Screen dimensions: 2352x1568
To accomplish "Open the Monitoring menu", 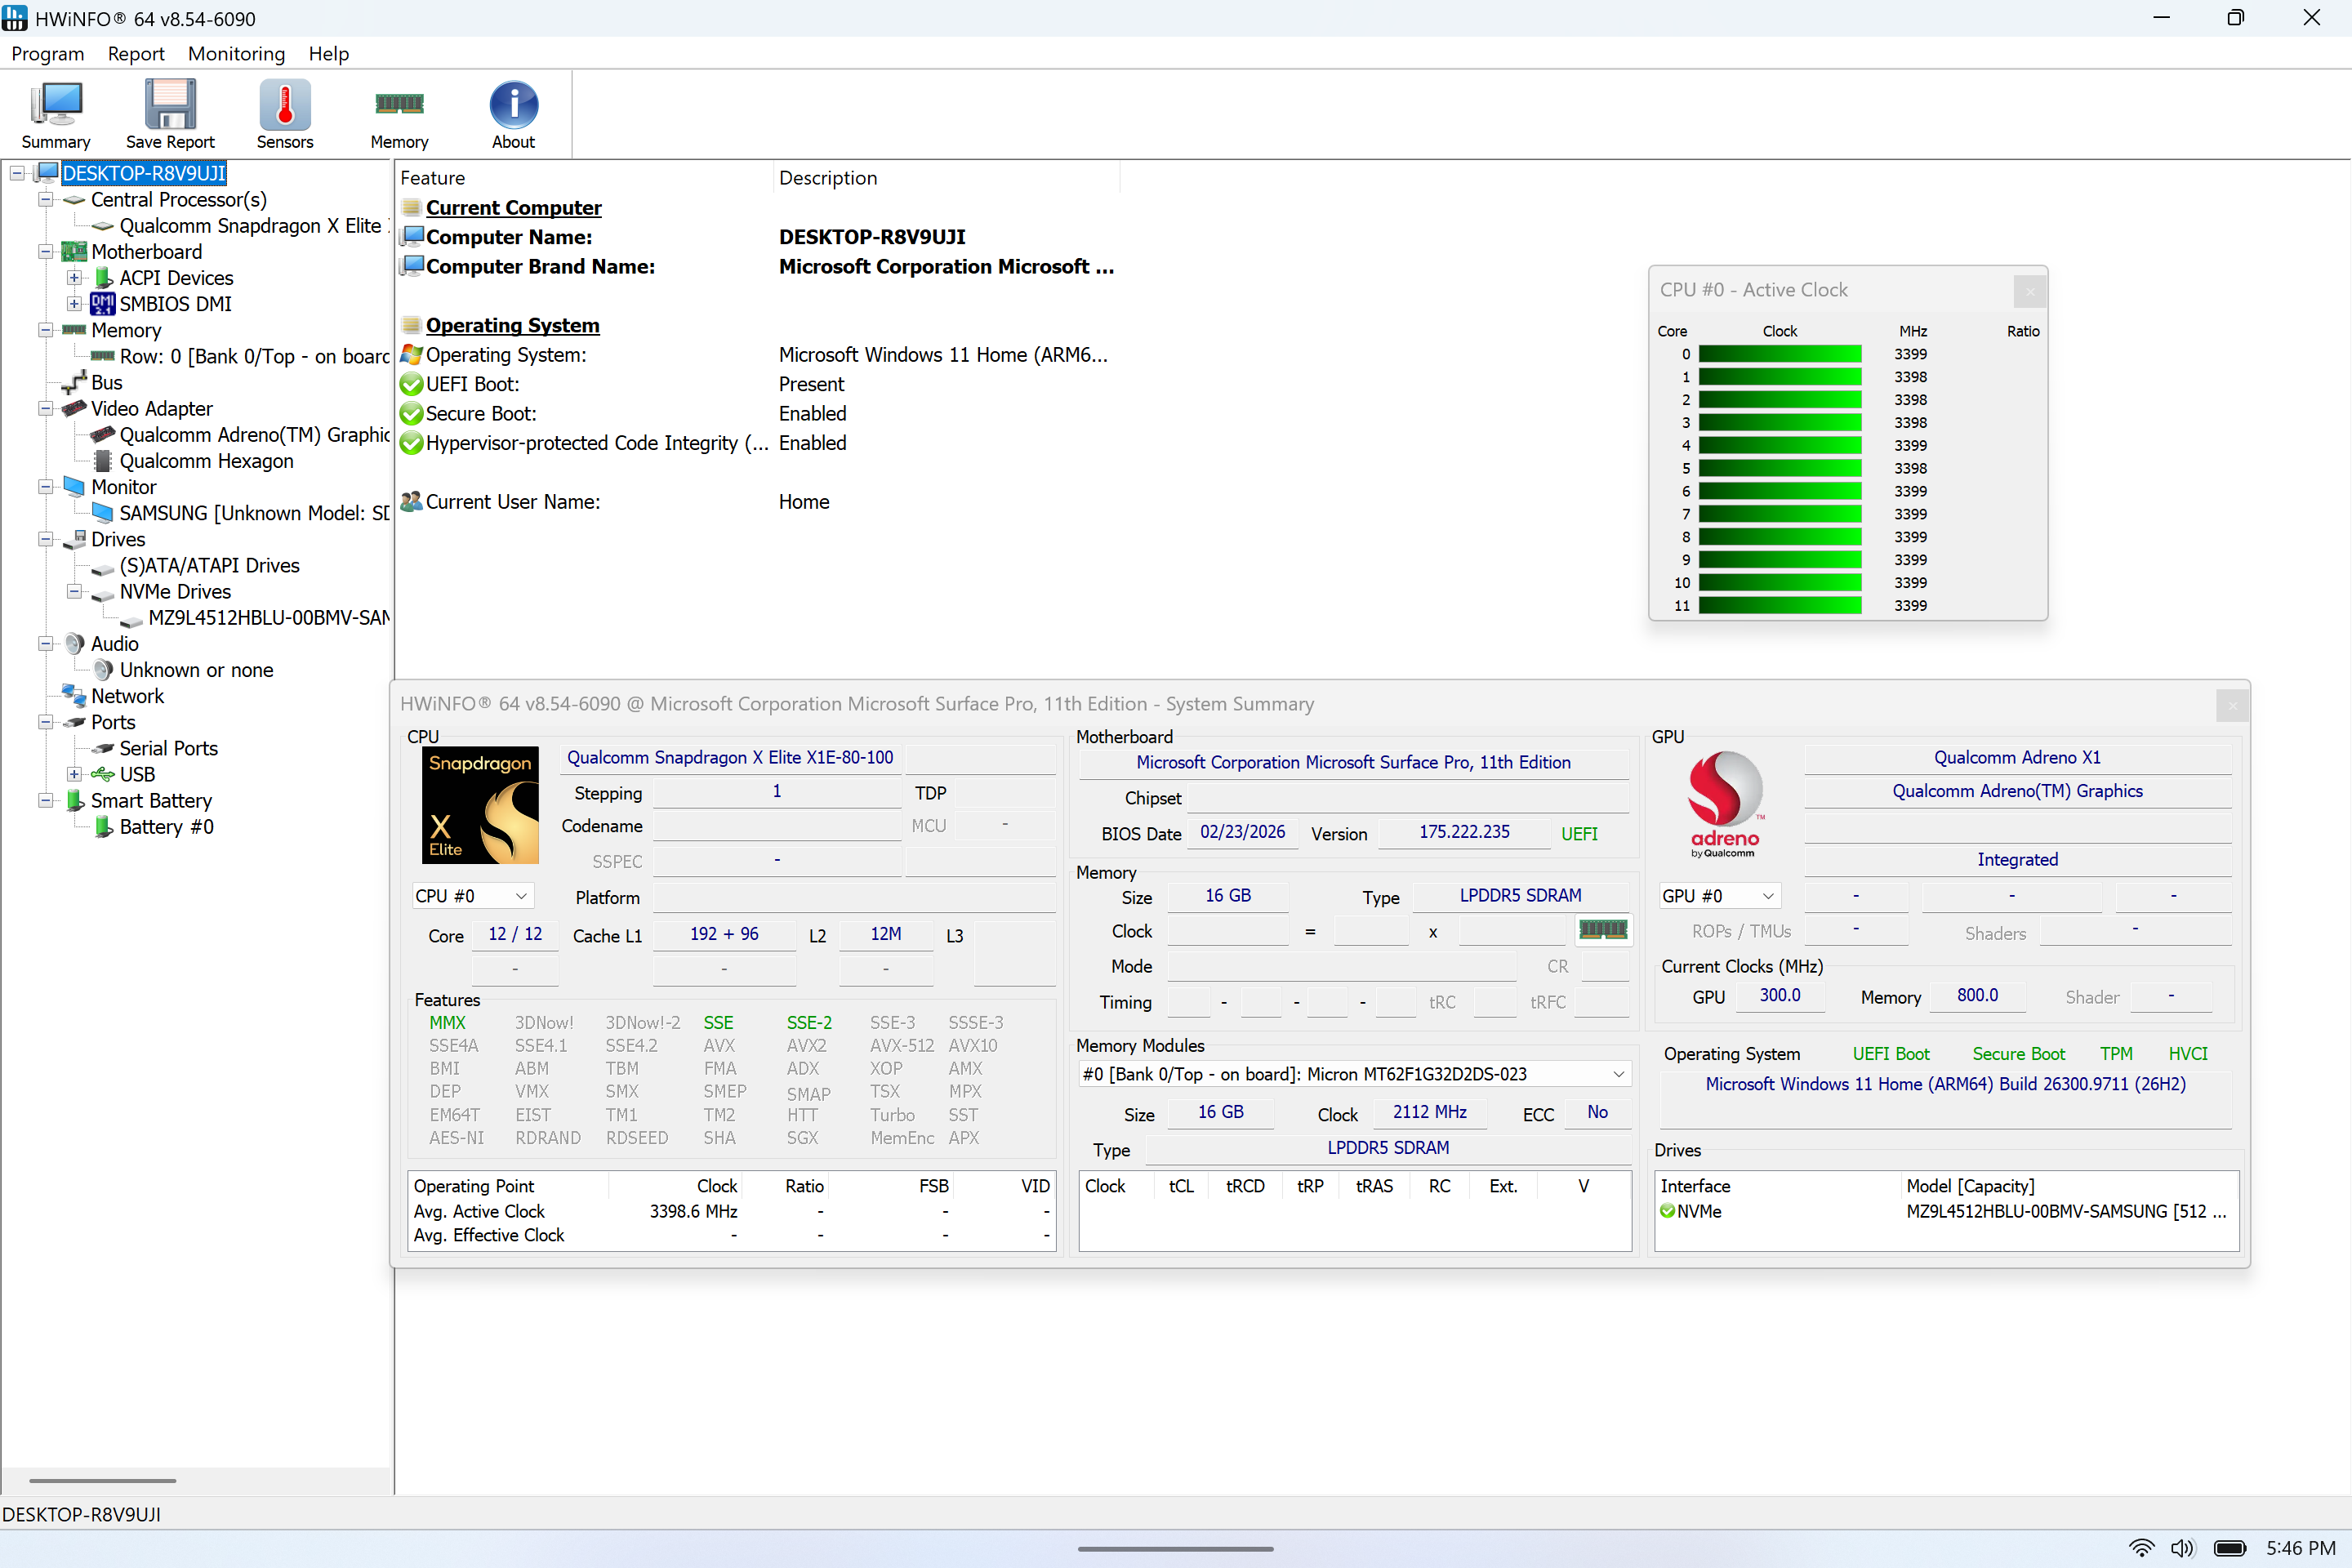I will tap(236, 54).
